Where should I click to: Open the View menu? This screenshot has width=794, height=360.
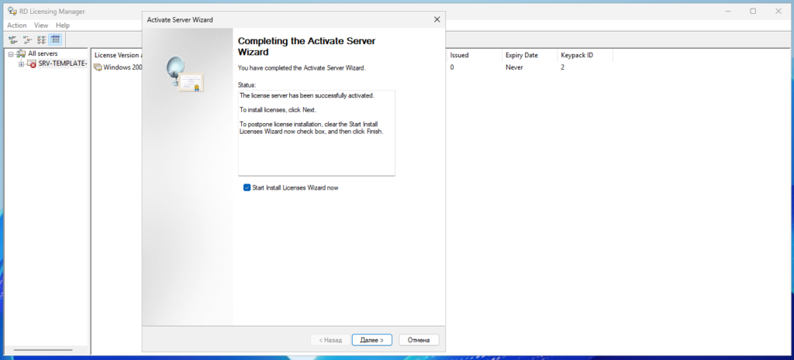[41, 26]
